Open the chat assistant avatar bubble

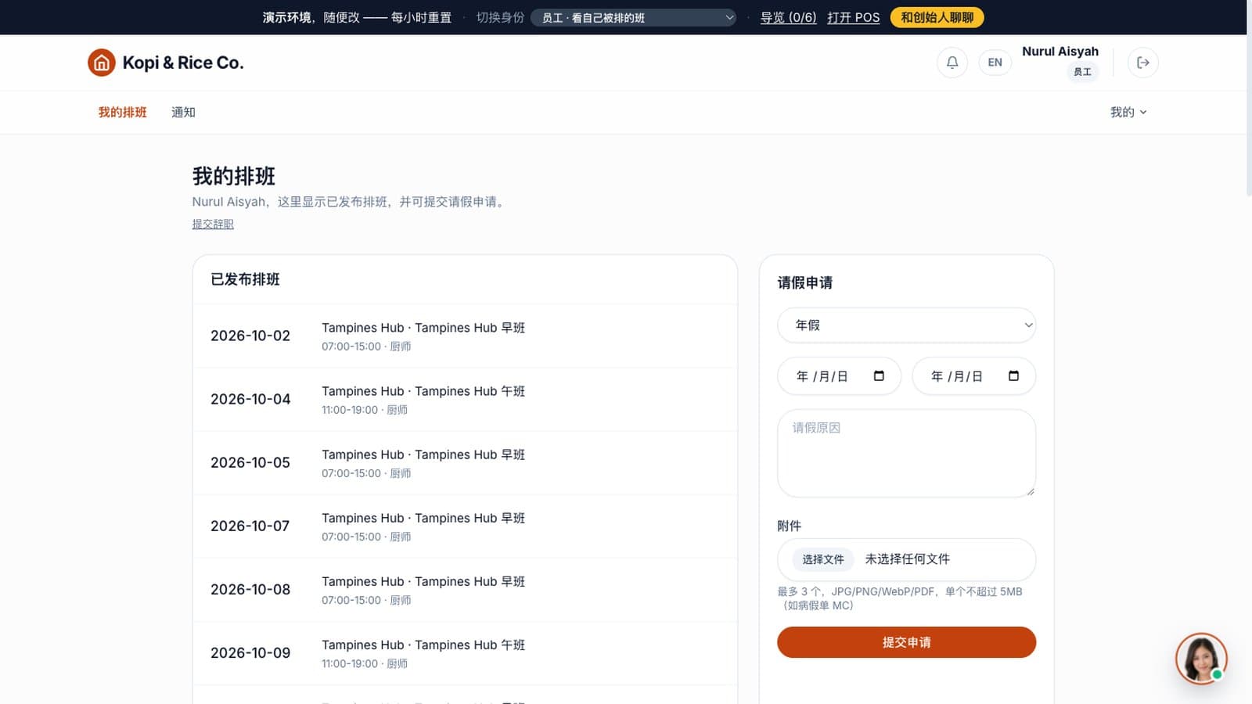click(x=1201, y=658)
